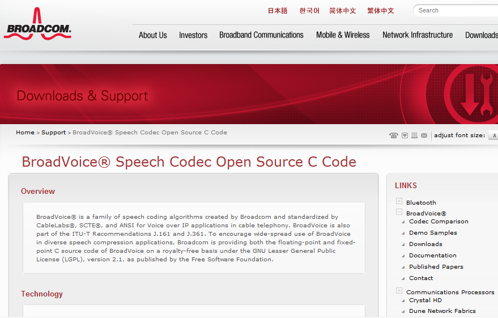Collapse the BroadVoice links section
The width and height of the screenshot is (498, 318).
click(399, 212)
